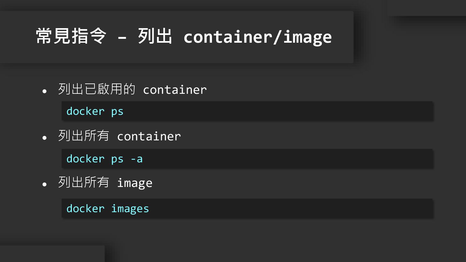This screenshot has height=262, width=466.
Task: Click the decorative rectangle in the top-right corner
Action: point(427,8)
